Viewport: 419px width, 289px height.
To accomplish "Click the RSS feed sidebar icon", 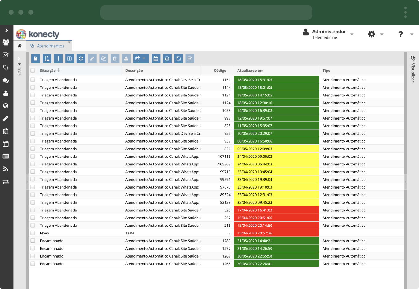I will point(6,169).
